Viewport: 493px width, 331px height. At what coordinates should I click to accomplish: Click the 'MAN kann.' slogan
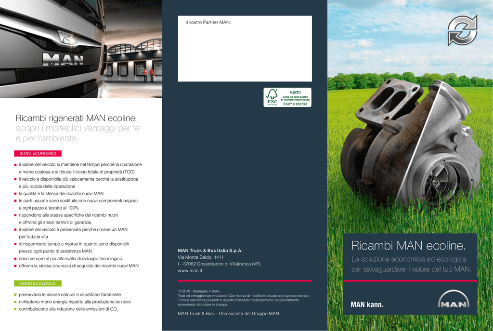(x=367, y=305)
